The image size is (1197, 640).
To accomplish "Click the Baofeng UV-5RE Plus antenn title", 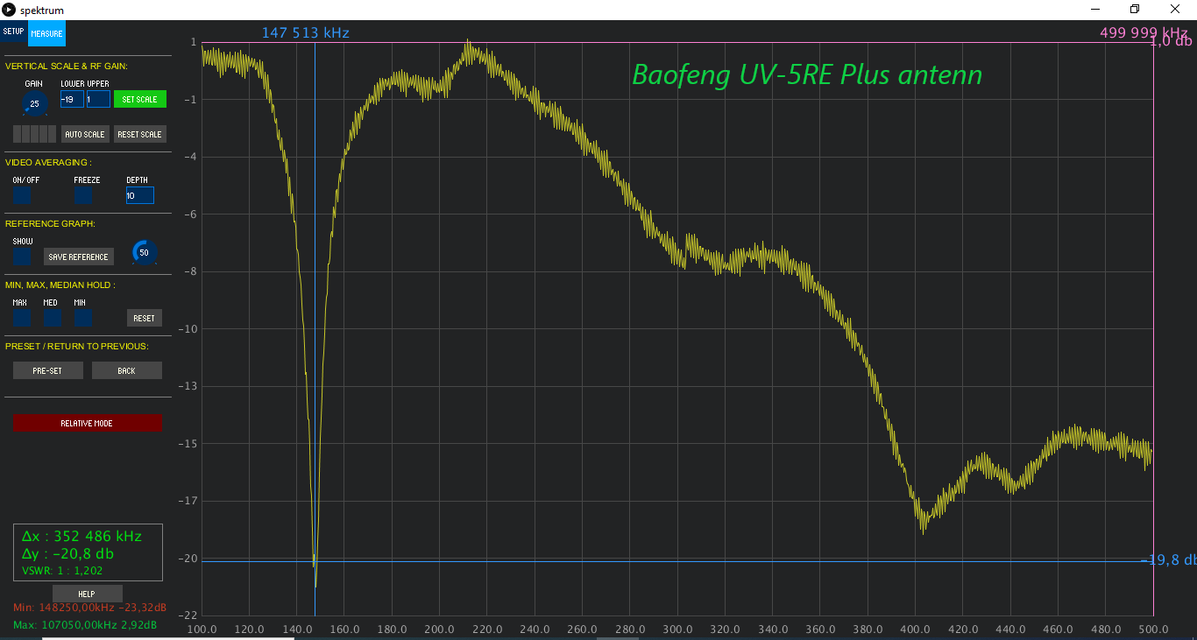I will click(807, 75).
